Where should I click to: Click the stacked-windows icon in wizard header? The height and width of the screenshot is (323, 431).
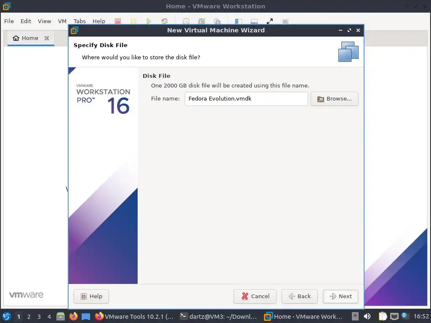tap(348, 52)
